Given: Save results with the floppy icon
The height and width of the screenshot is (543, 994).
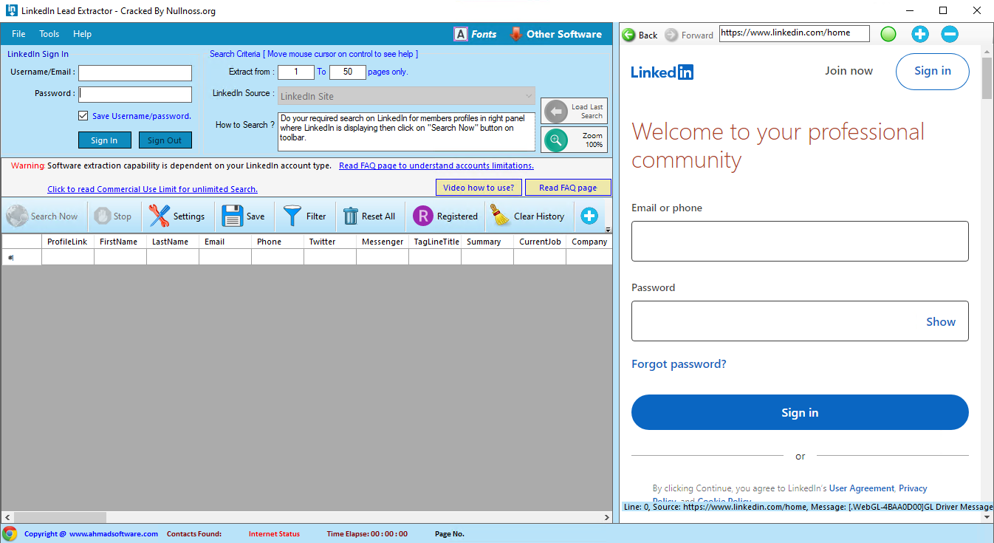Looking at the screenshot, I should coord(243,216).
